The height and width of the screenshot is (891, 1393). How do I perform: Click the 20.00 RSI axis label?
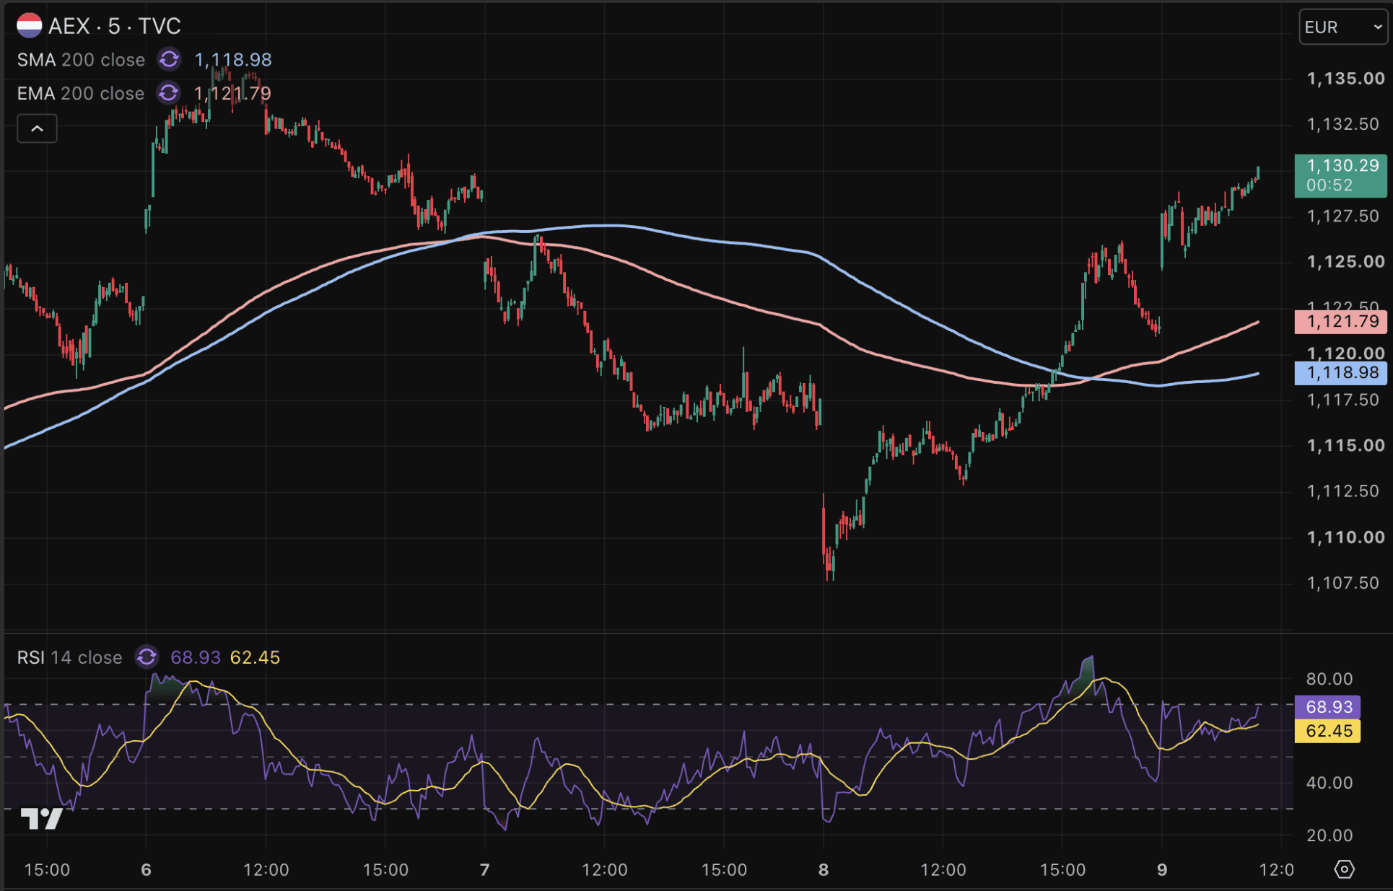1329,835
